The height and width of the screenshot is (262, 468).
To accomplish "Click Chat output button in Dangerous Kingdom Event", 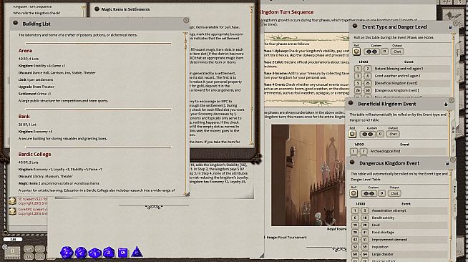I will click(x=394, y=193).
